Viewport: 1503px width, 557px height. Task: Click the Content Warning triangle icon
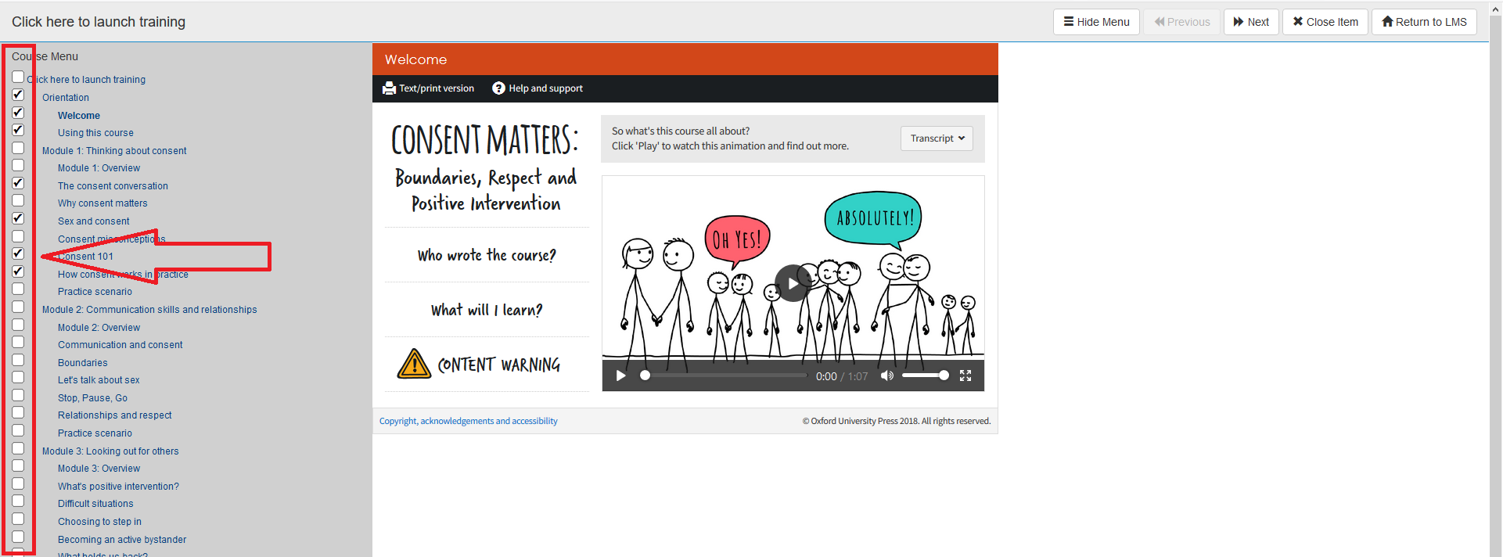pyautogui.click(x=414, y=365)
